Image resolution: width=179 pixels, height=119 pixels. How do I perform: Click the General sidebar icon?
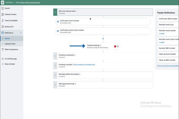pos(2,8)
